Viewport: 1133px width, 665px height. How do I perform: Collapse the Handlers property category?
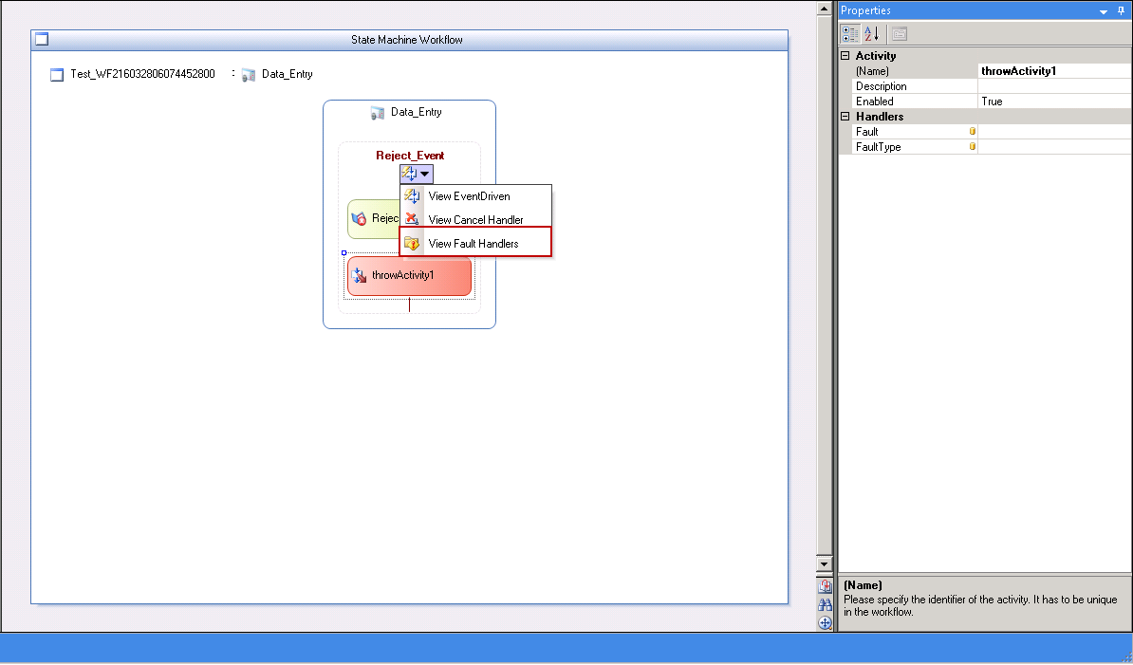coord(845,117)
